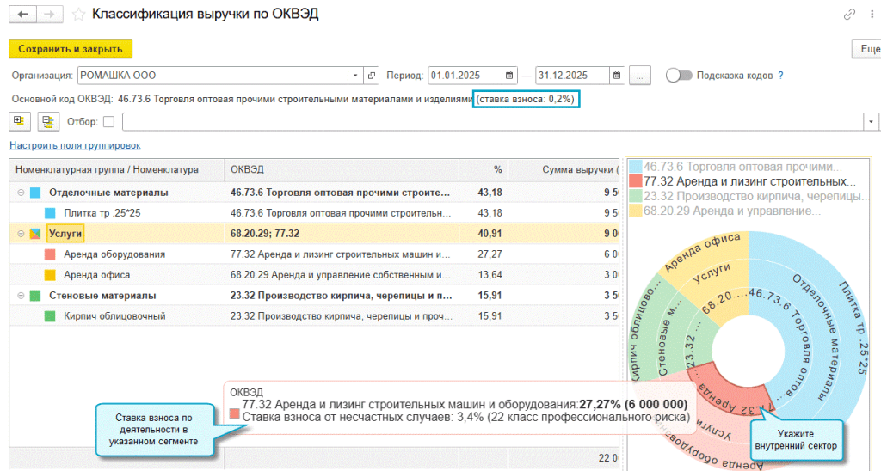Toggle the Подсказка кодов switch

[x=679, y=76]
